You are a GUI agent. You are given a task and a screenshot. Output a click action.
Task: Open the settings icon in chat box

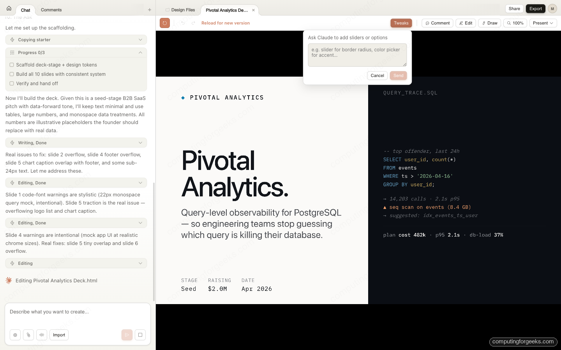click(x=15, y=335)
